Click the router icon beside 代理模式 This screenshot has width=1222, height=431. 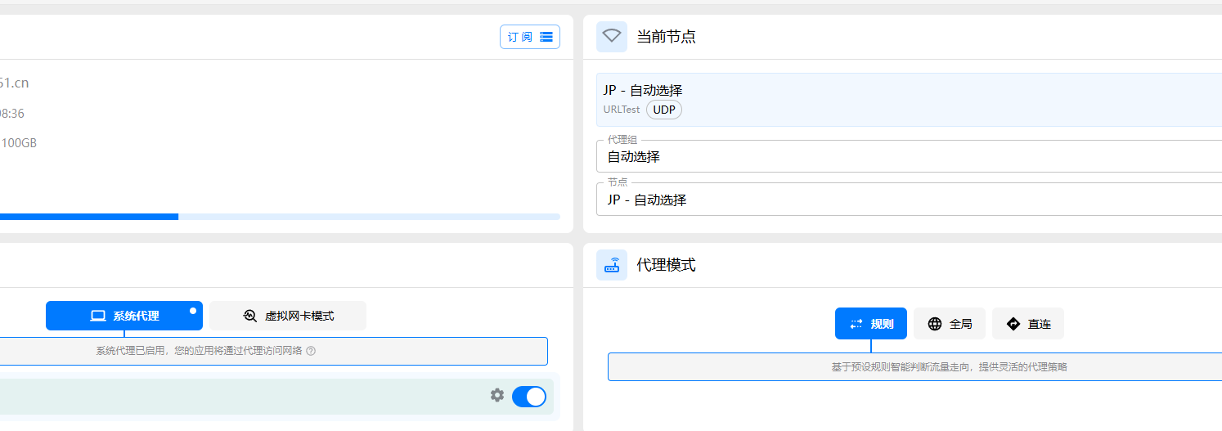pos(612,265)
